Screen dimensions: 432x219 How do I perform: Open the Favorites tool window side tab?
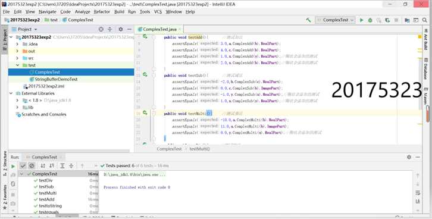tap(5, 197)
